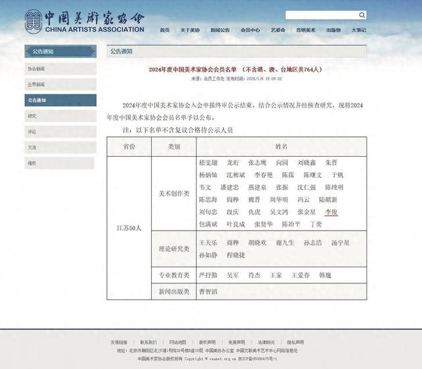
Task: Click the name 张金星
Action: (307, 212)
